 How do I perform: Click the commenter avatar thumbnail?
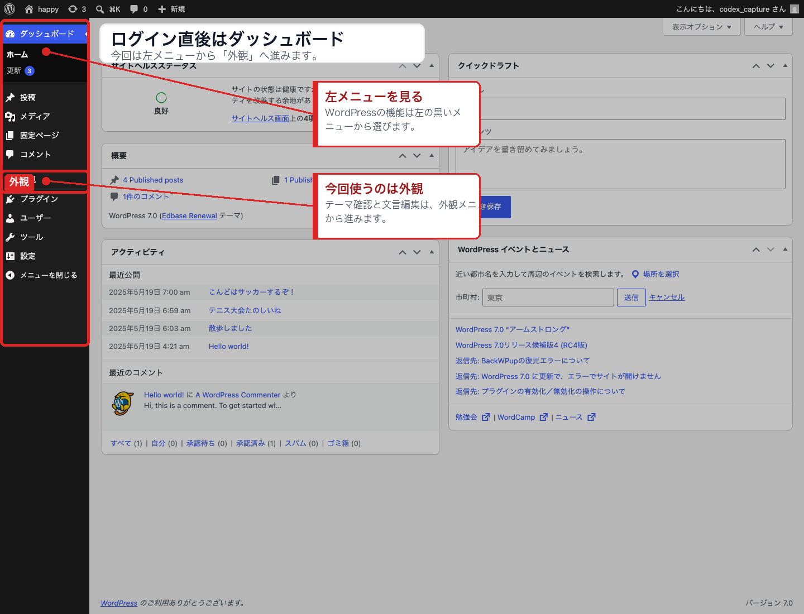123,403
